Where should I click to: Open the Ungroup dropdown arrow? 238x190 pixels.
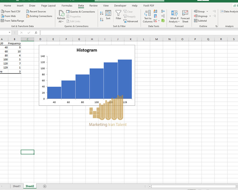[x=210, y=16]
